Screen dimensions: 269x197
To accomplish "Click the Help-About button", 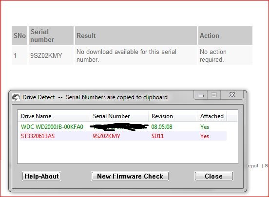I will [41, 176].
